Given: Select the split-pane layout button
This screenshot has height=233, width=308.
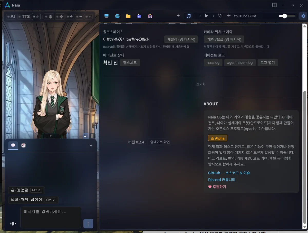Looking at the screenshot, I should 93,136.
